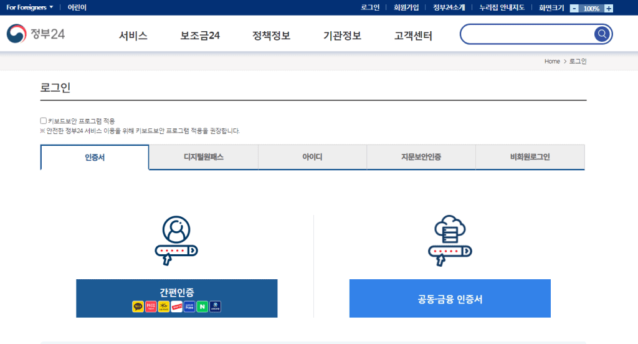Open the 정부24소개 link
Viewport: 638px width, 344px height.
449,7
